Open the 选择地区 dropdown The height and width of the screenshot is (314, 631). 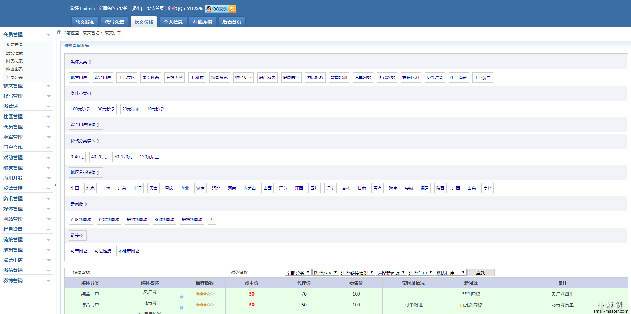coord(326,273)
